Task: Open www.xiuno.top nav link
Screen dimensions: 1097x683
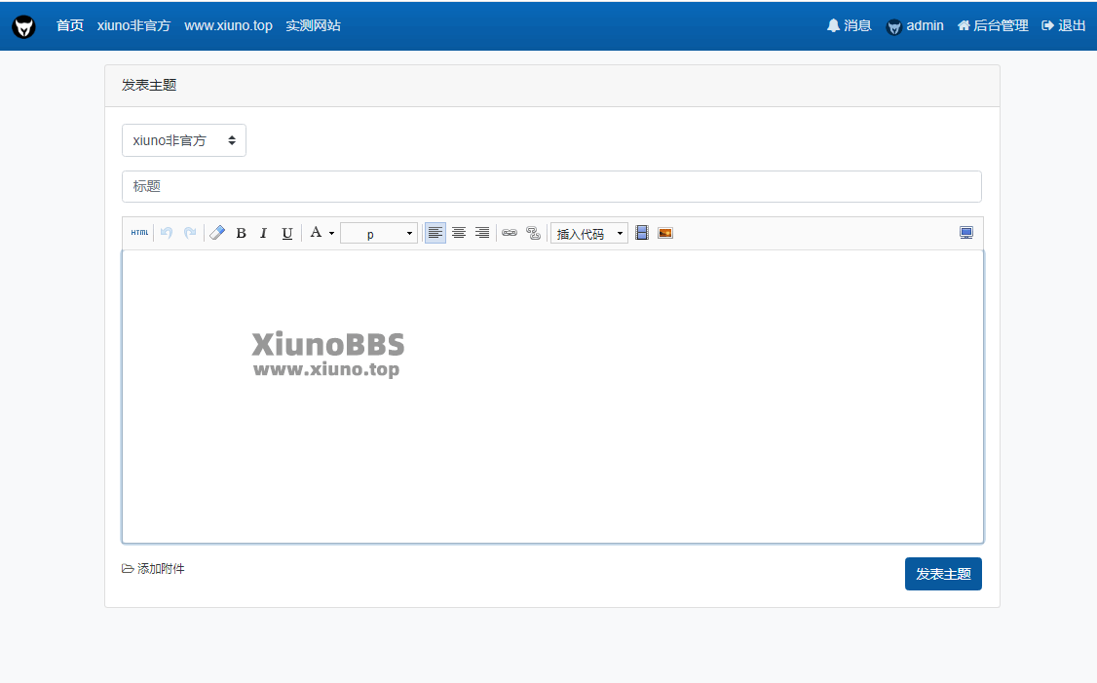Action: (228, 26)
